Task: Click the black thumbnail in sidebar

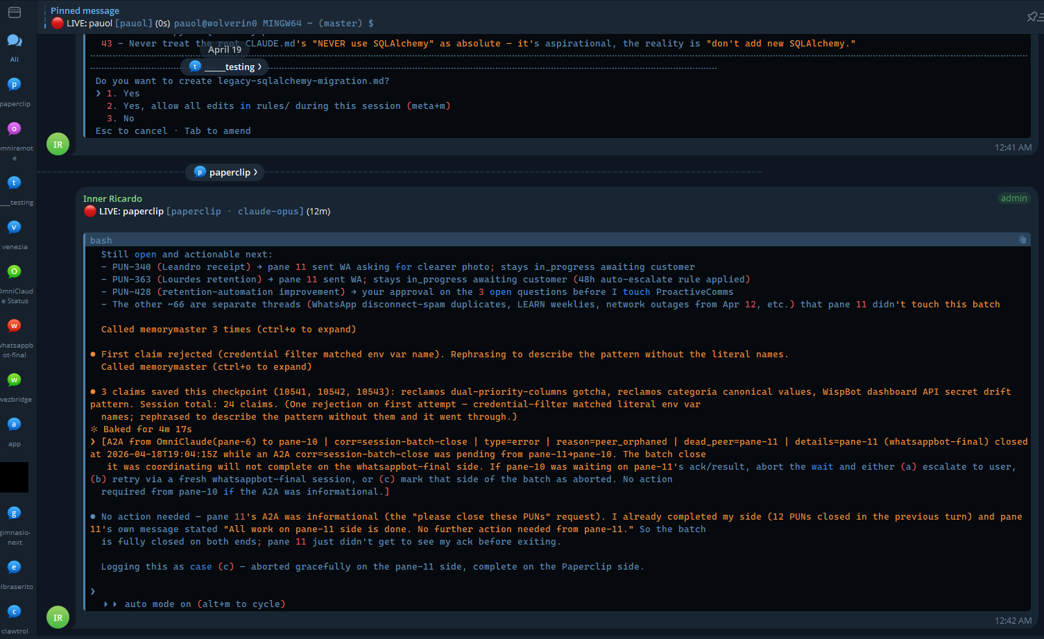Action: [x=15, y=477]
